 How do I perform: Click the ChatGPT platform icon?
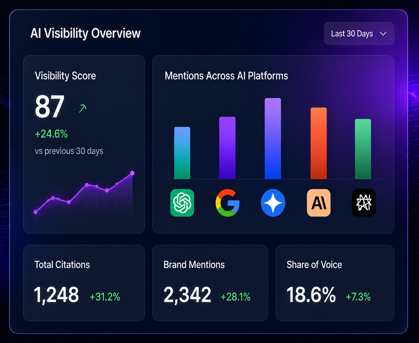[182, 203]
